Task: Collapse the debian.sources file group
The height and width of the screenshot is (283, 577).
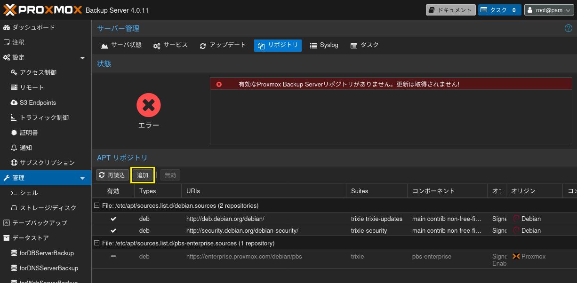Action: pos(97,205)
